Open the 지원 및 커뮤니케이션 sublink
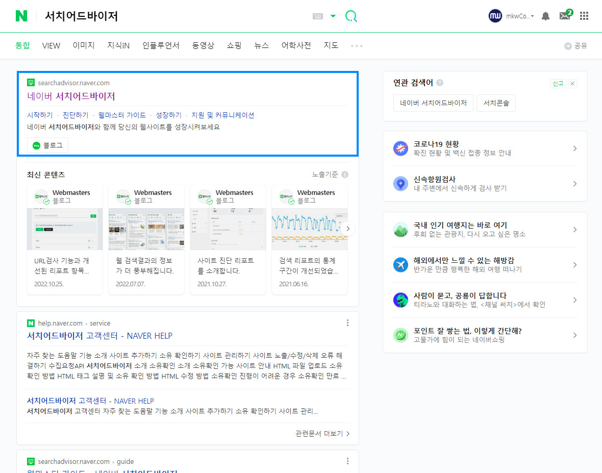This screenshot has height=473, width=602. click(x=222, y=115)
